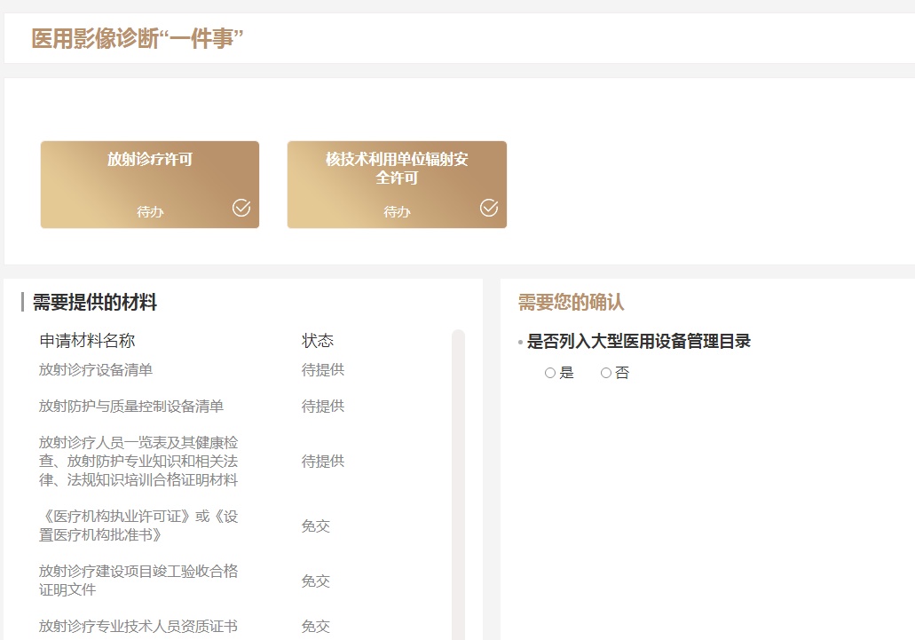Click the 申请材料名称 column header
915x640 pixels.
point(87,341)
